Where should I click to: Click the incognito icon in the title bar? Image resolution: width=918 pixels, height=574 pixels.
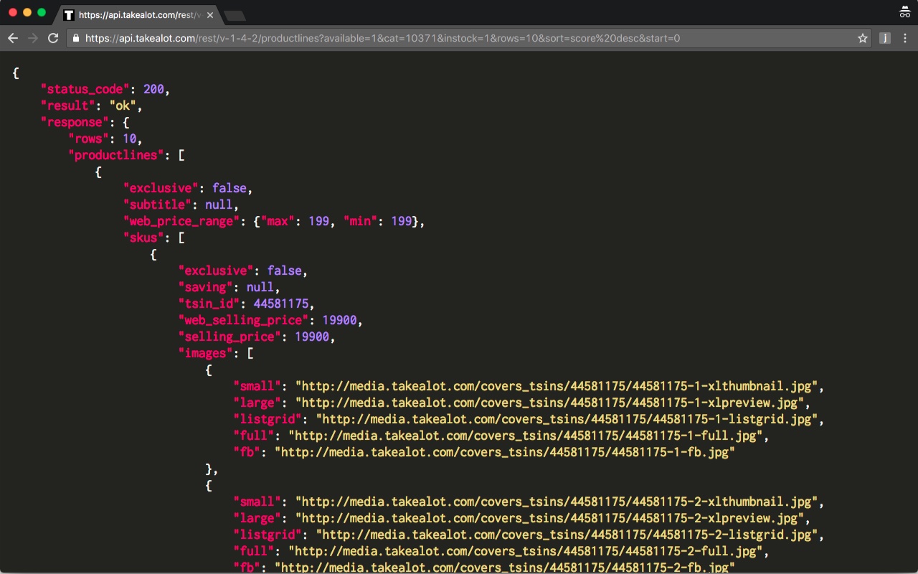[x=904, y=12]
